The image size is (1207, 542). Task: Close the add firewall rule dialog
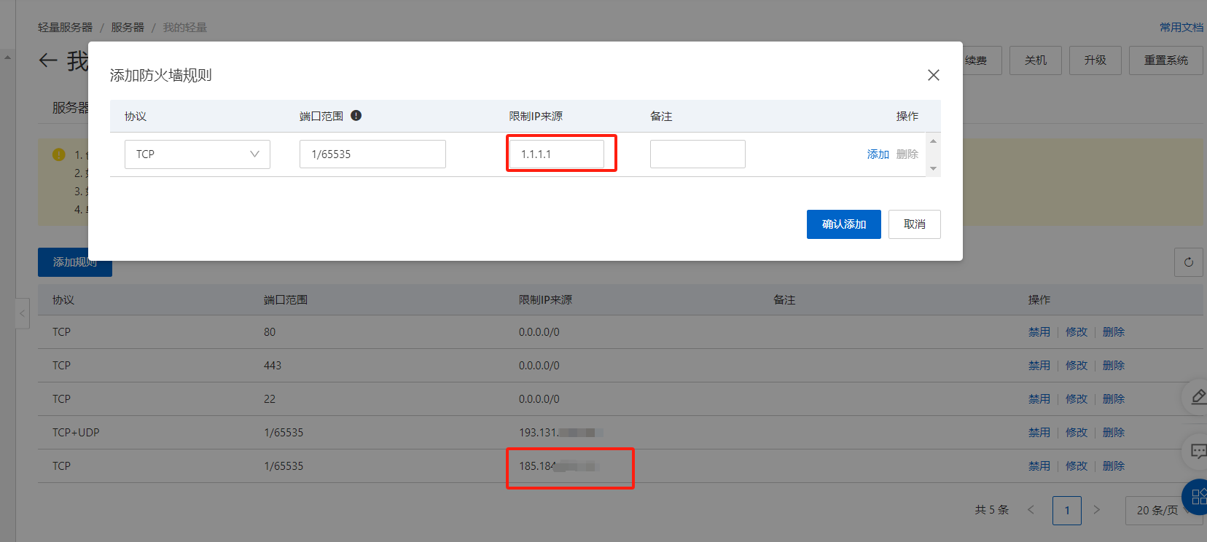[x=933, y=75]
